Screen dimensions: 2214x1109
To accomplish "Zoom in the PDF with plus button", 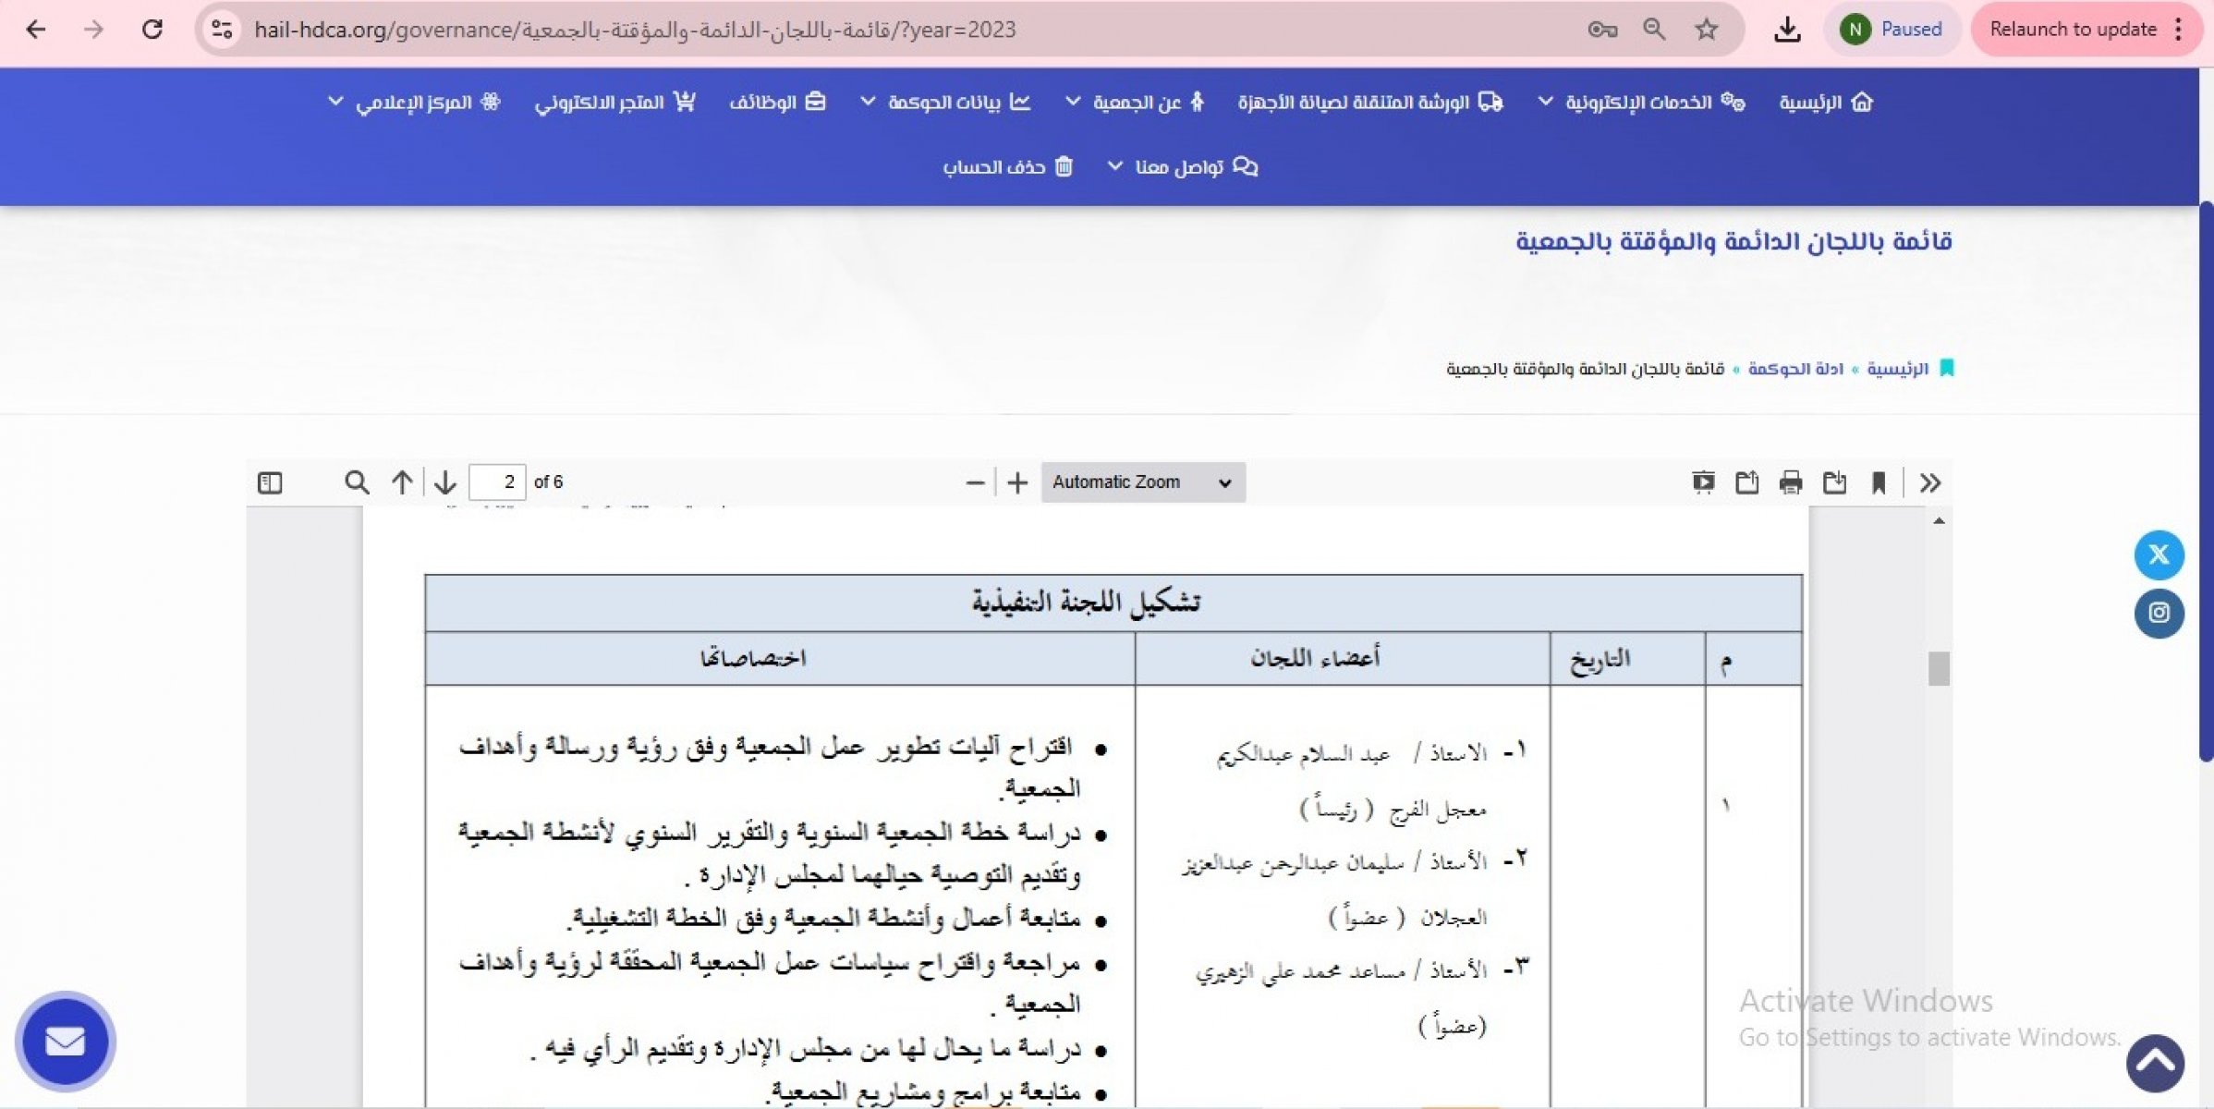I will 1017,482.
